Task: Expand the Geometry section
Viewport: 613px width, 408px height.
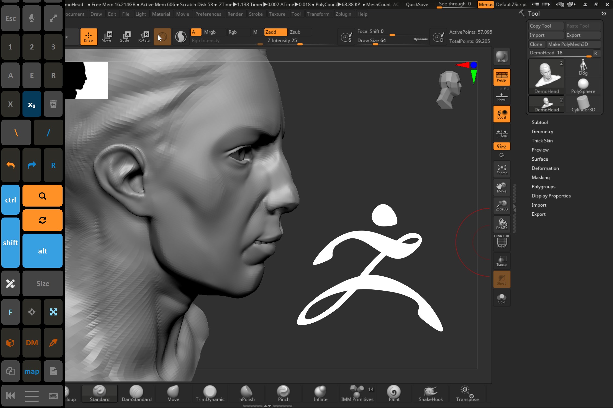Action: (x=542, y=131)
